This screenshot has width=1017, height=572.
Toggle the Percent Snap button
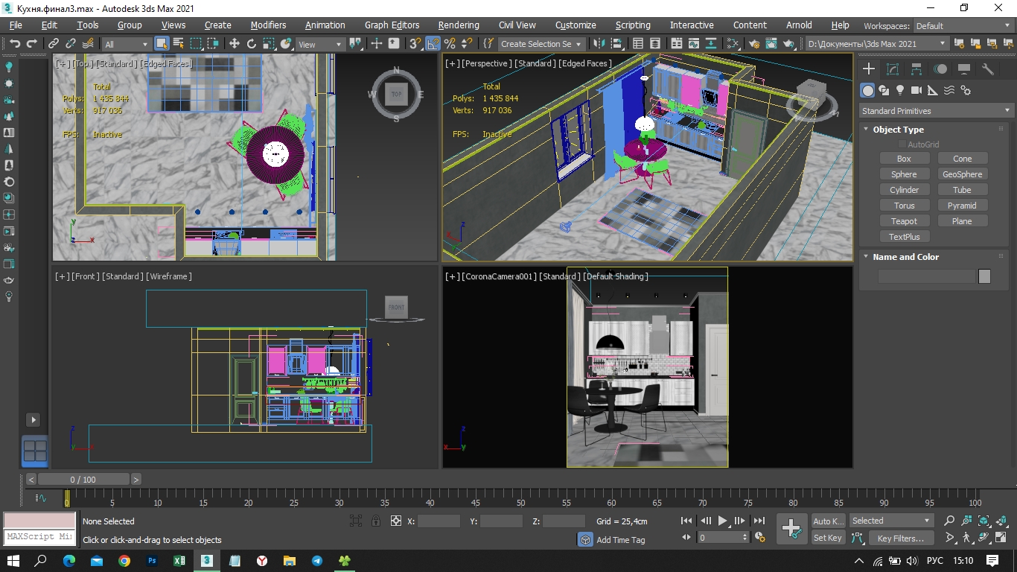pos(450,44)
